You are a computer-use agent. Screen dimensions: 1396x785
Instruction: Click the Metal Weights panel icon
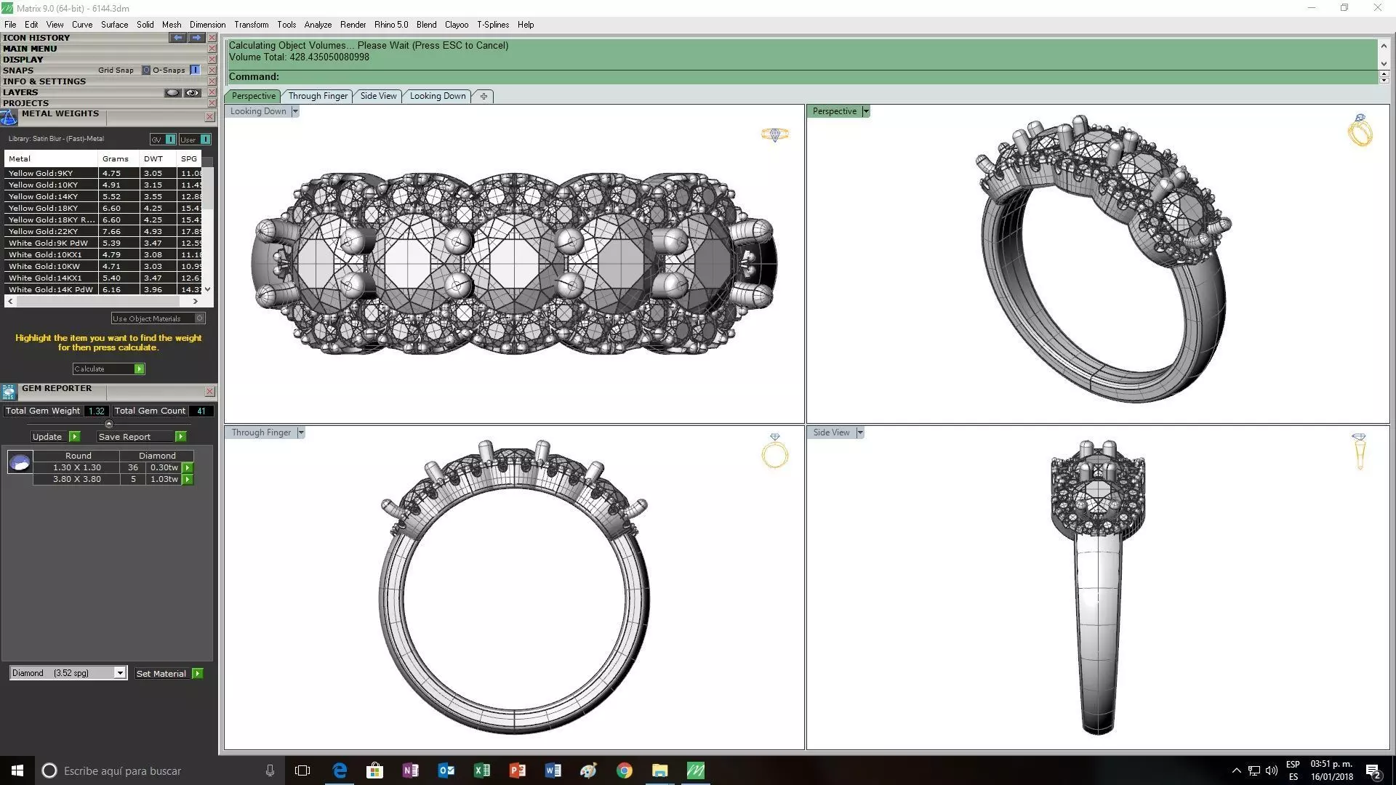click(x=9, y=117)
